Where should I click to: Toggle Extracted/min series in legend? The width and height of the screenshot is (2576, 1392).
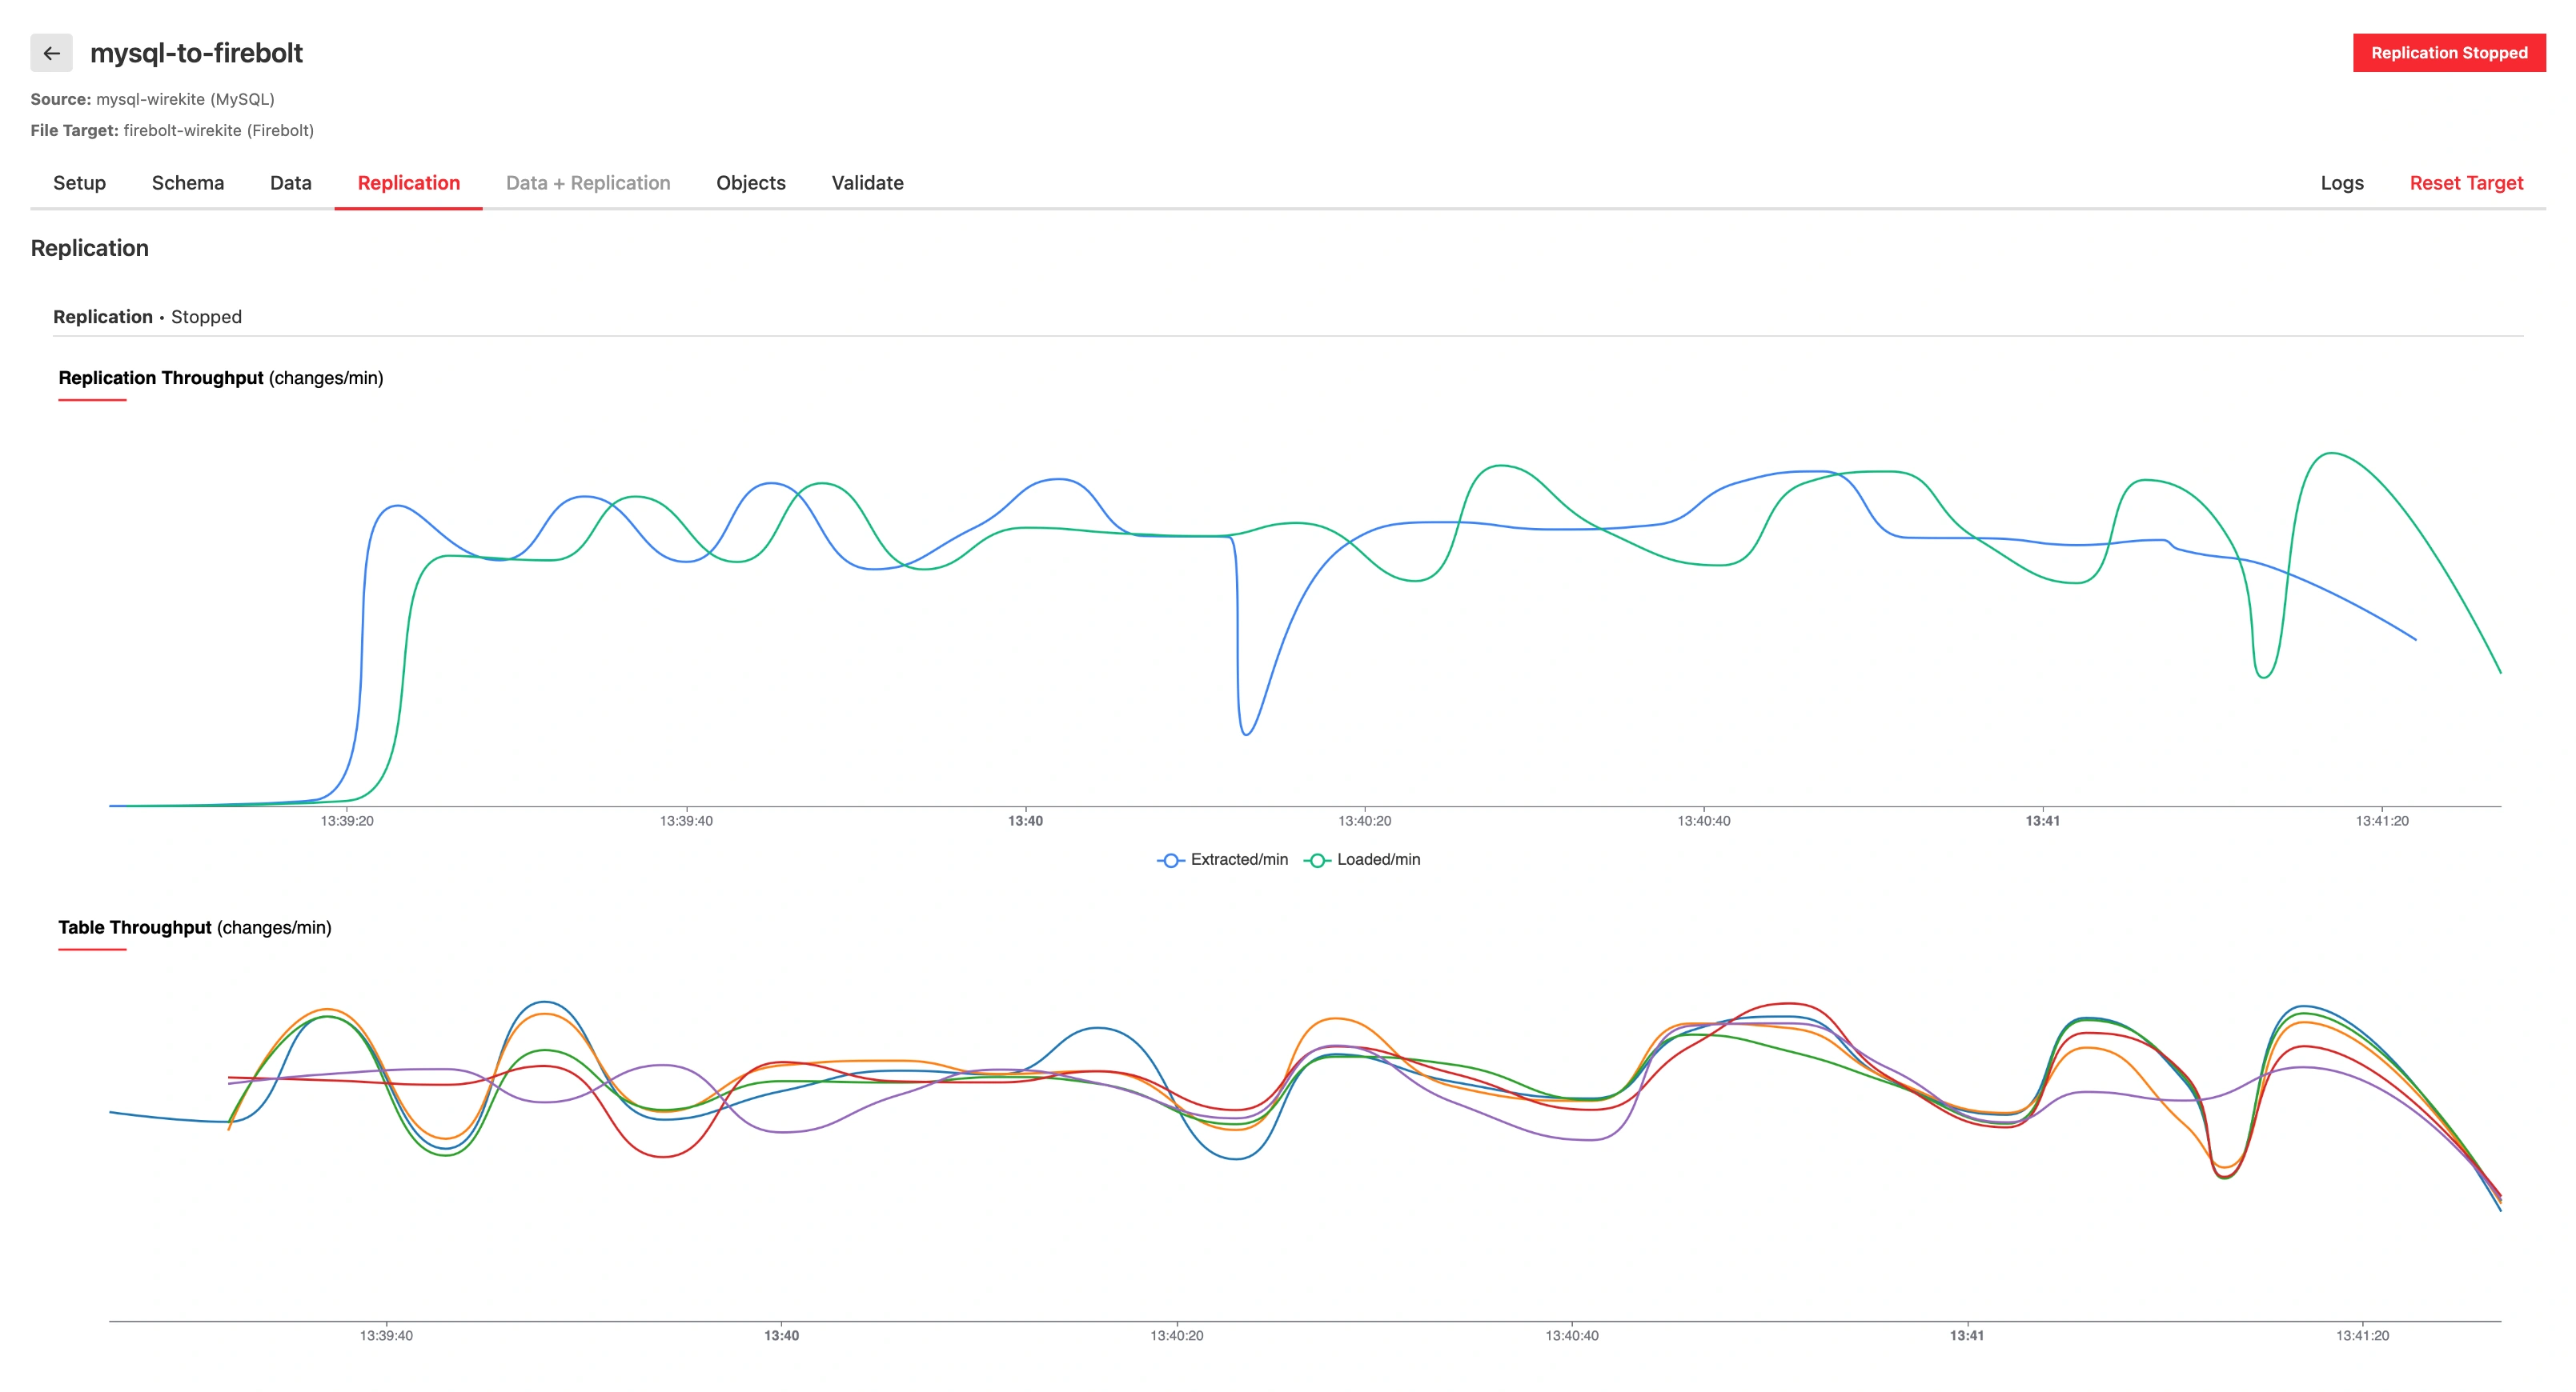(x=1222, y=859)
